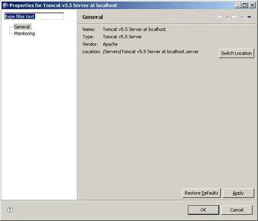Click the Vendor: label
Viewport: 258px width, 221px height.
pyautogui.click(x=90, y=44)
